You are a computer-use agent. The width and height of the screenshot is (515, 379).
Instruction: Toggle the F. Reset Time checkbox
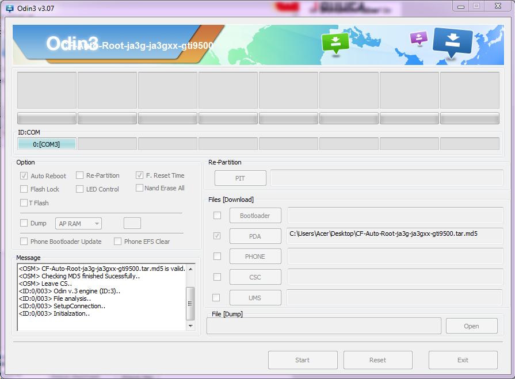point(139,175)
